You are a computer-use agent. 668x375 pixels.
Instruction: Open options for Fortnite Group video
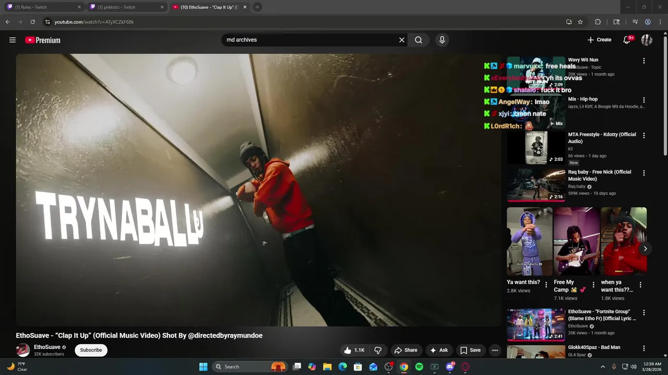click(x=643, y=312)
